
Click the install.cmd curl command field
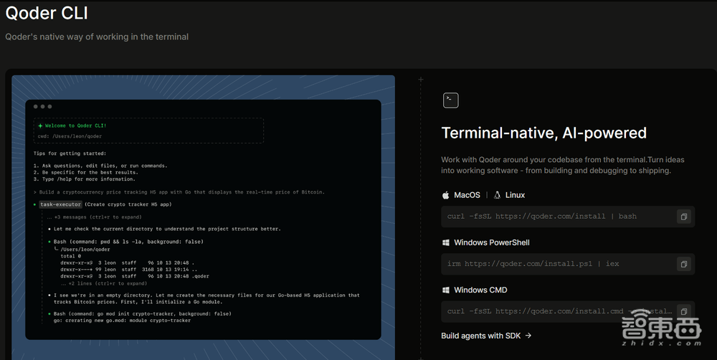point(567,311)
